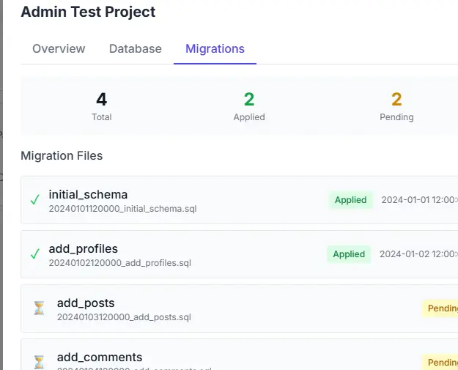
Task: Click the Applied badge on add_profiles row
Action: coord(349,254)
